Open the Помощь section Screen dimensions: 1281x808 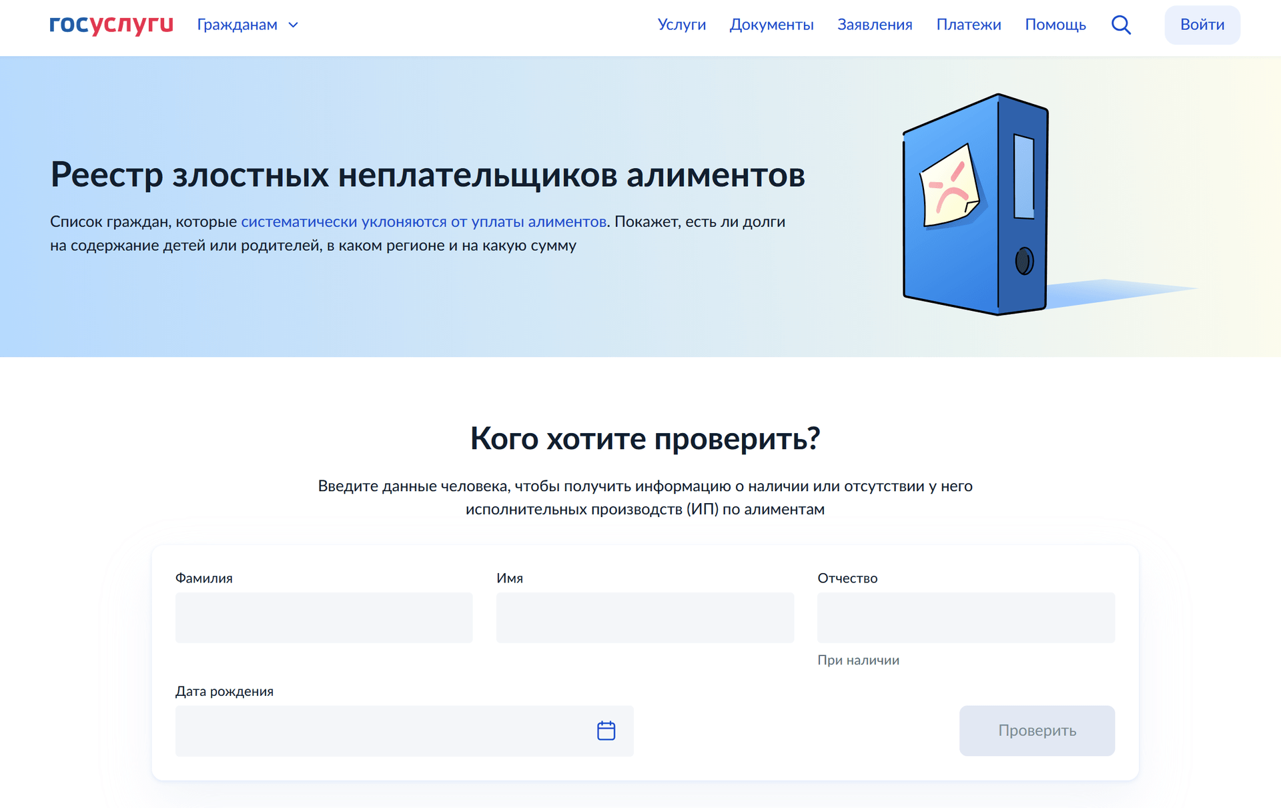pos(1055,25)
